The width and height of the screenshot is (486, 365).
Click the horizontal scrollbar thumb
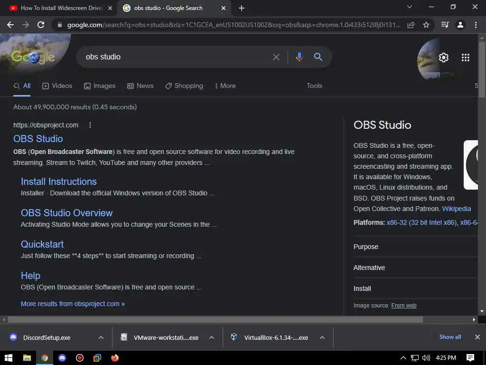(x=215, y=319)
